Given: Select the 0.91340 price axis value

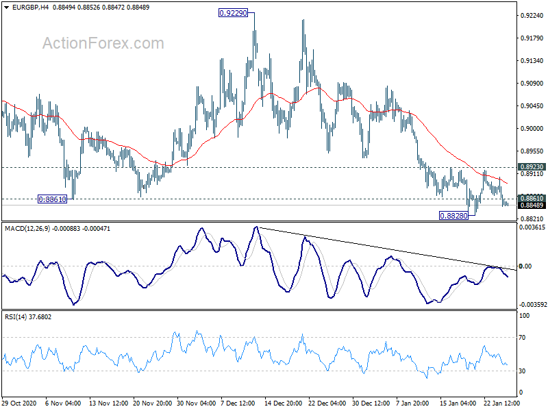Looking at the screenshot, I should pos(532,61).
